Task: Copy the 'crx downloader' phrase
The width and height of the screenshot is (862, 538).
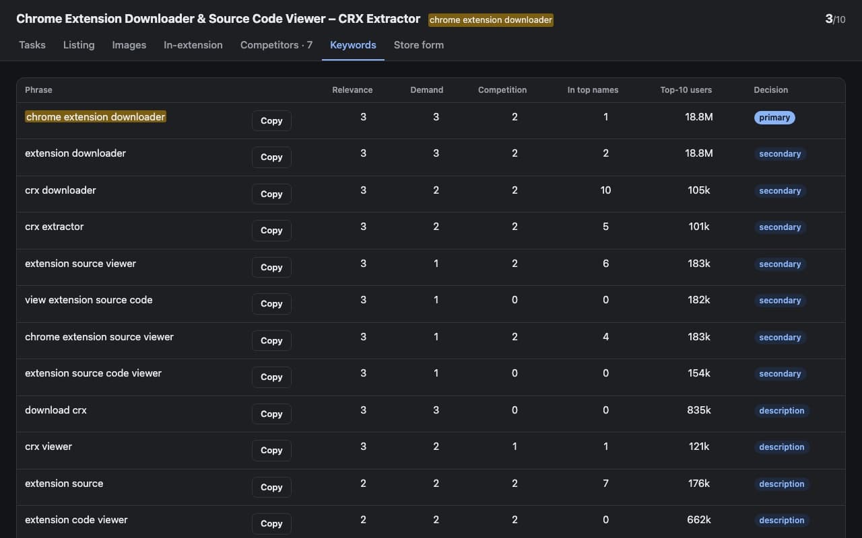Action: coord(271,194)
